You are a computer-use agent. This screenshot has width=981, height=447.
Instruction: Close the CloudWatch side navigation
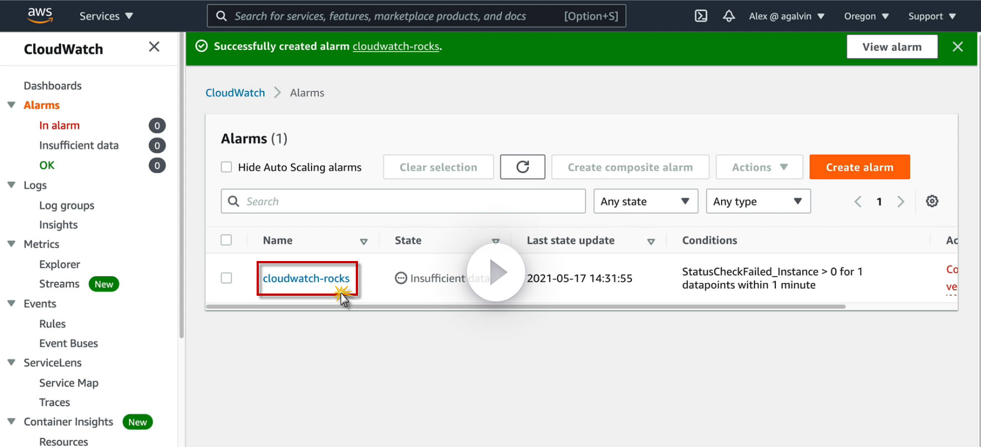click(x=154, y=47)
